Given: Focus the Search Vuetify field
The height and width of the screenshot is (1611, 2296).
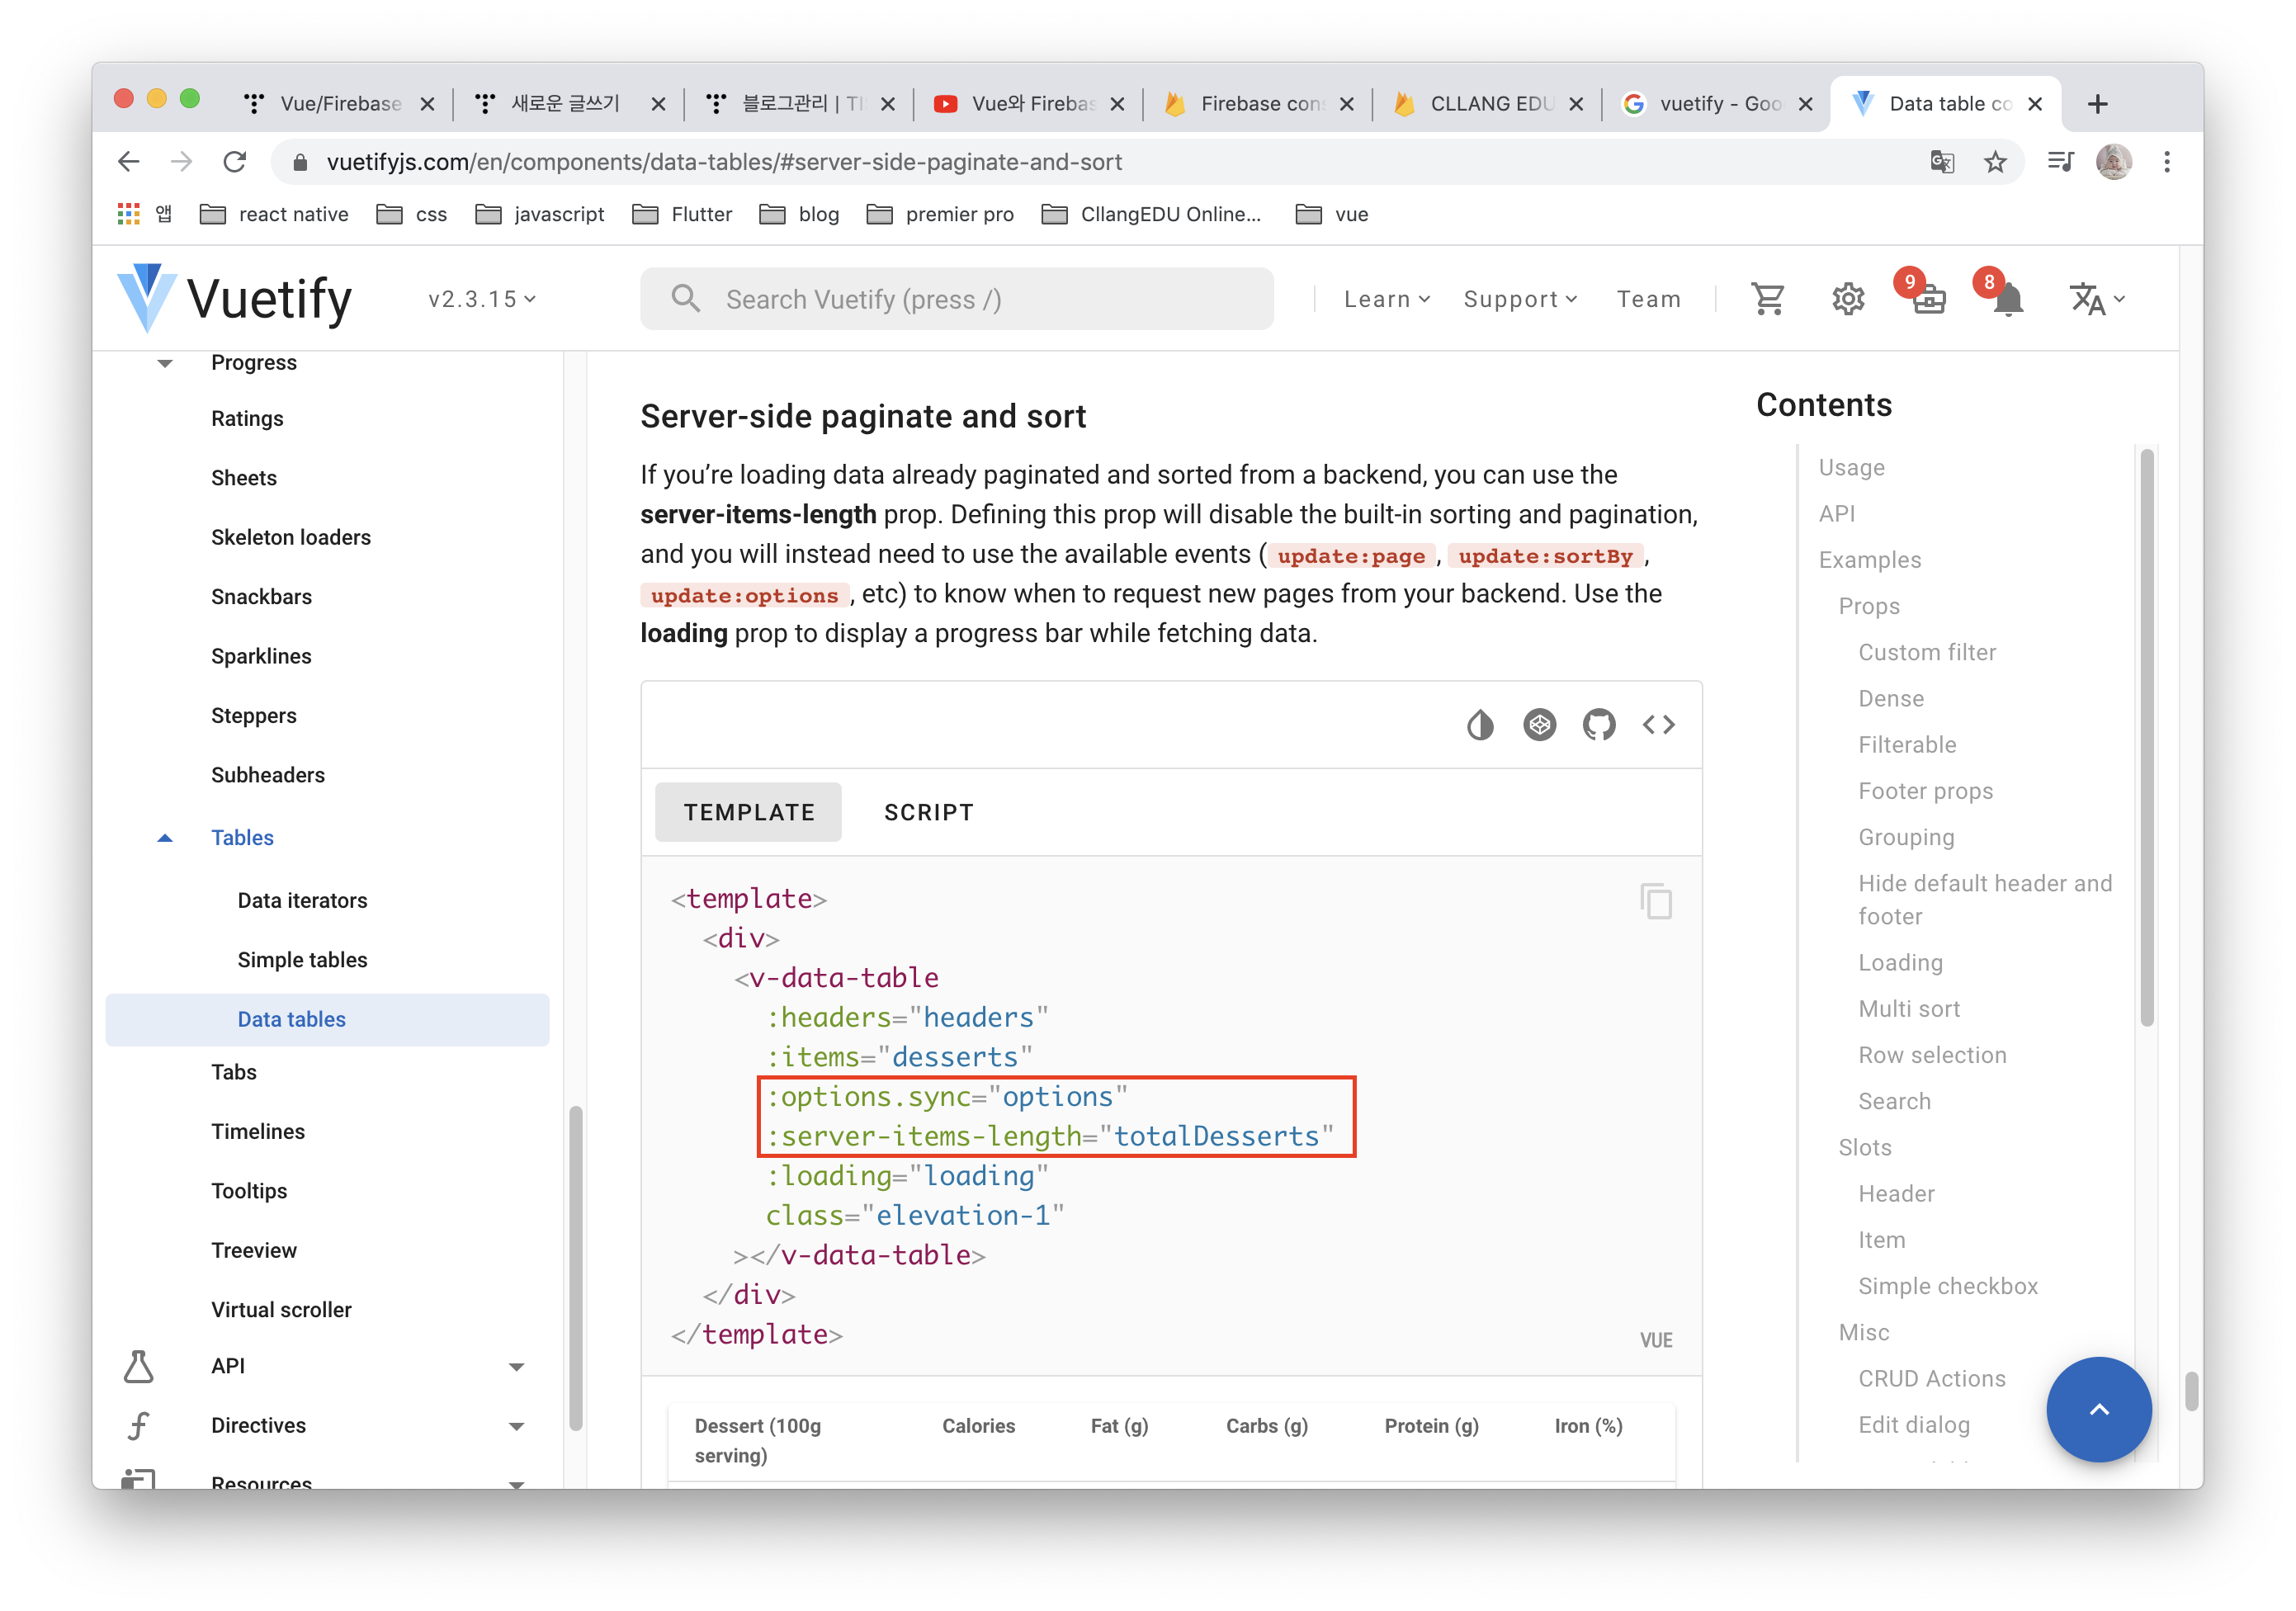Looking at the screenshot, I should pos(956,299).
